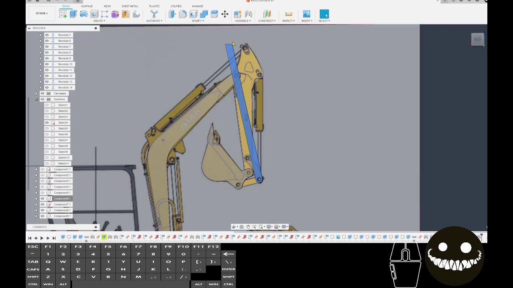Collapse the Browser panel with arrows icon
This screenshot has height=288, width=513.
[x=29, y=28]
